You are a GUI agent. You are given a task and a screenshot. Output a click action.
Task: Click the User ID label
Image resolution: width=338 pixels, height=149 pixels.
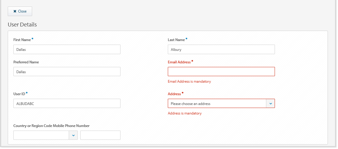tap(19, 94)
